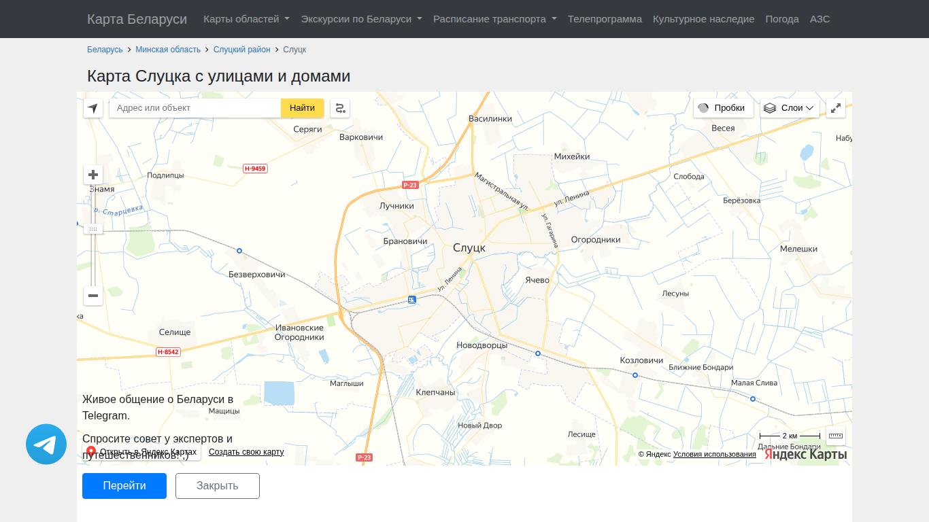Click the railway stop marker near Козловичи
Image resolution: width=929 pixels, height=522 pixels.
[635, 375]
